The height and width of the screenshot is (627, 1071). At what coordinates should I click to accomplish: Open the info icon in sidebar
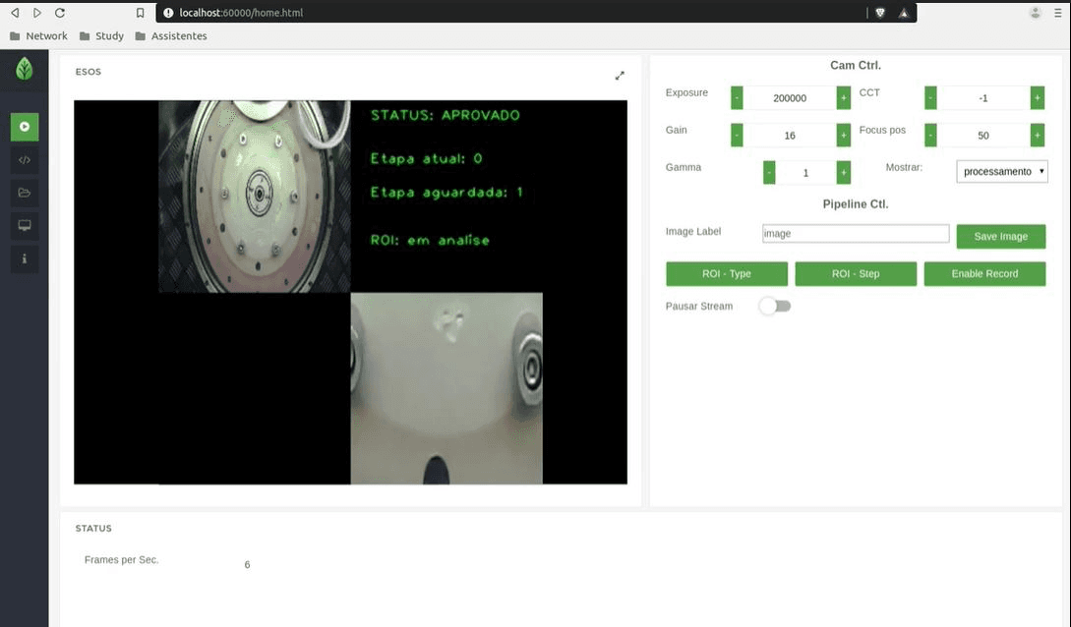tap(25, 259)
